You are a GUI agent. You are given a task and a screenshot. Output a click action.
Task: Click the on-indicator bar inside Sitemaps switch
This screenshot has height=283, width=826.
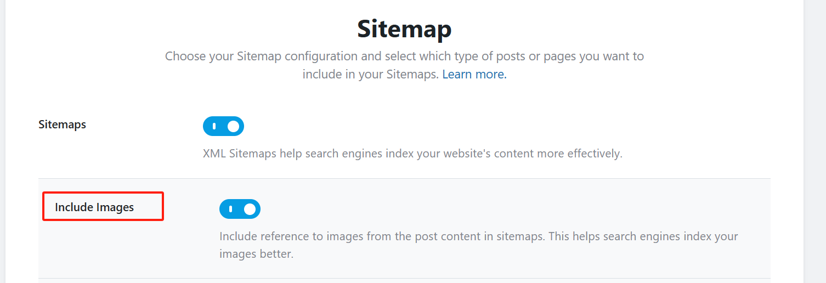tap(214, 126)
